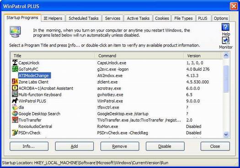Open the Help icon
240x168 pixels.
coord(225,27)
